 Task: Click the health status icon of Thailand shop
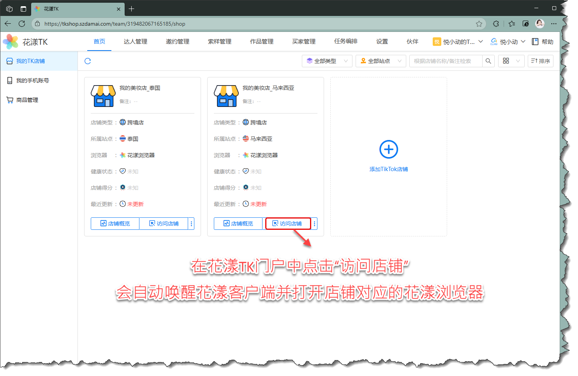(x=123, y=171)
